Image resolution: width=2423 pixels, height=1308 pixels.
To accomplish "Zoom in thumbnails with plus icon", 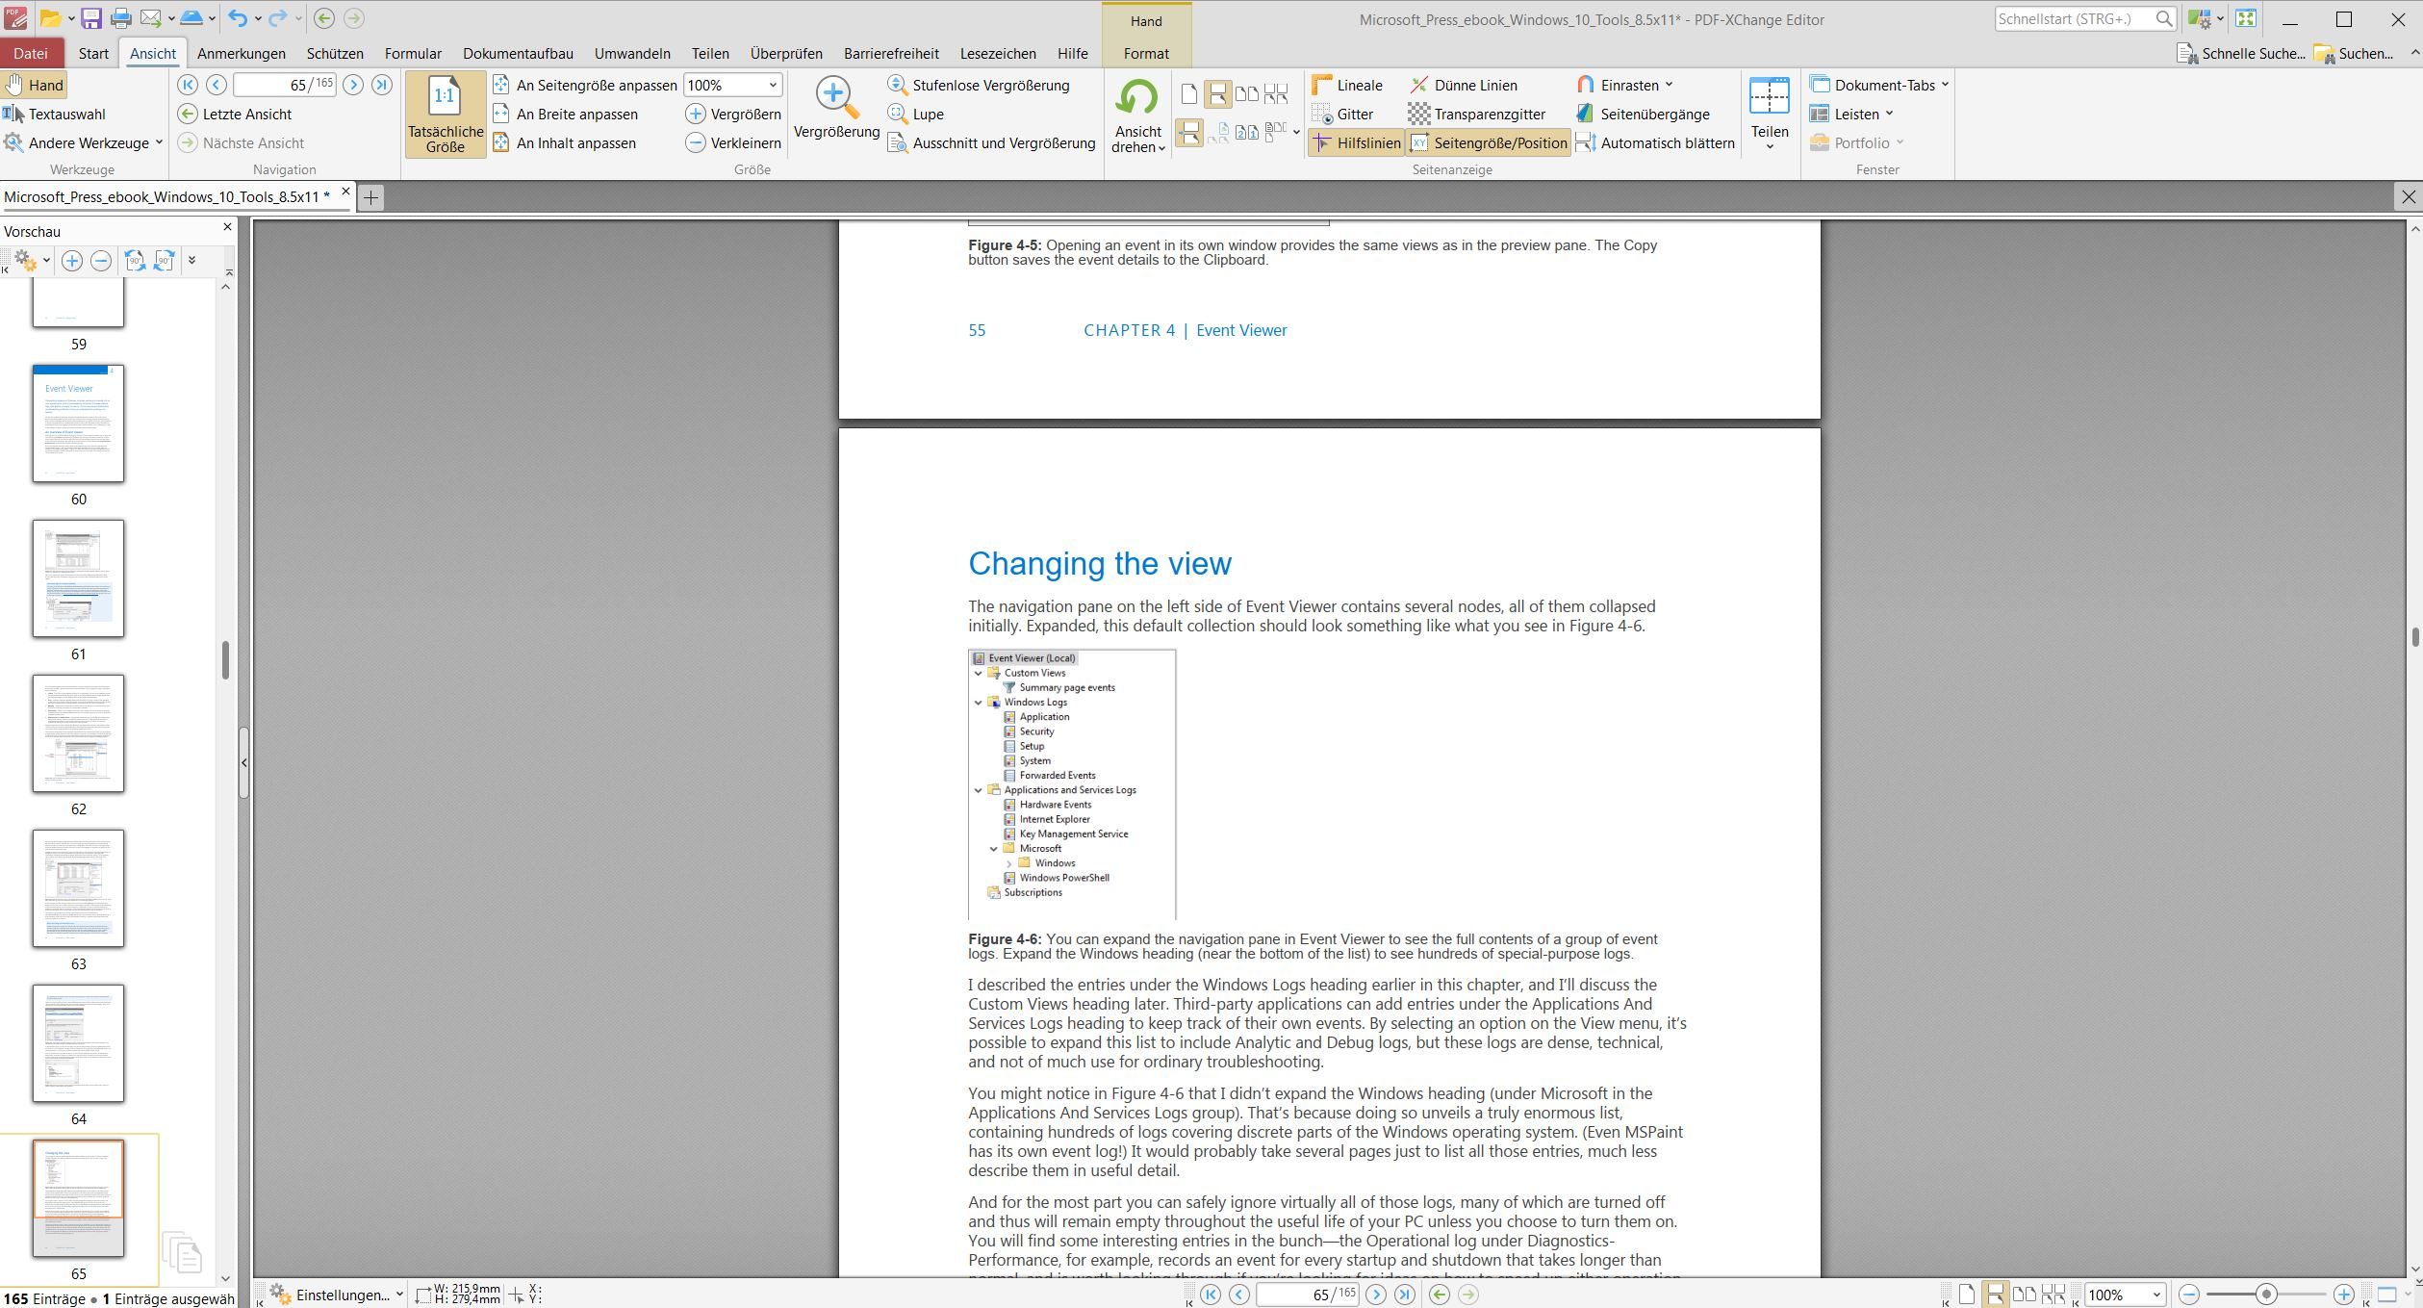I will click(x=71, y=261).
